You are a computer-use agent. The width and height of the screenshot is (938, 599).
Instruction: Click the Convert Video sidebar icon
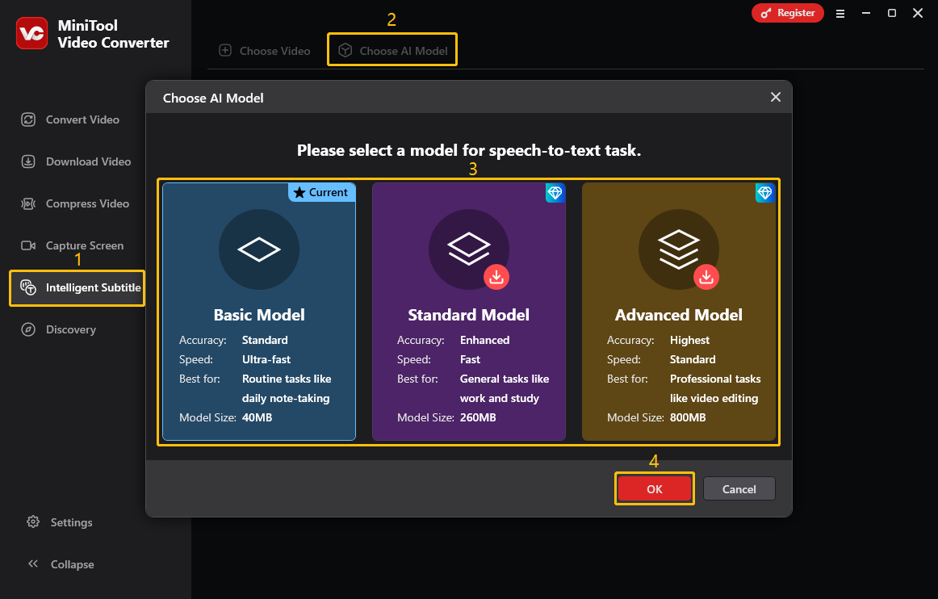tap(28, 119)
